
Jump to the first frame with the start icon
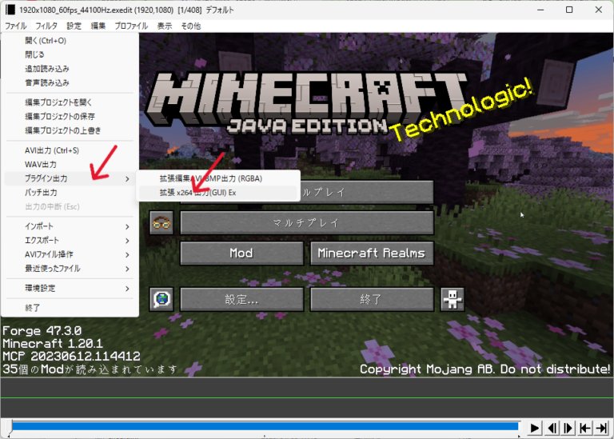[586, 429]
